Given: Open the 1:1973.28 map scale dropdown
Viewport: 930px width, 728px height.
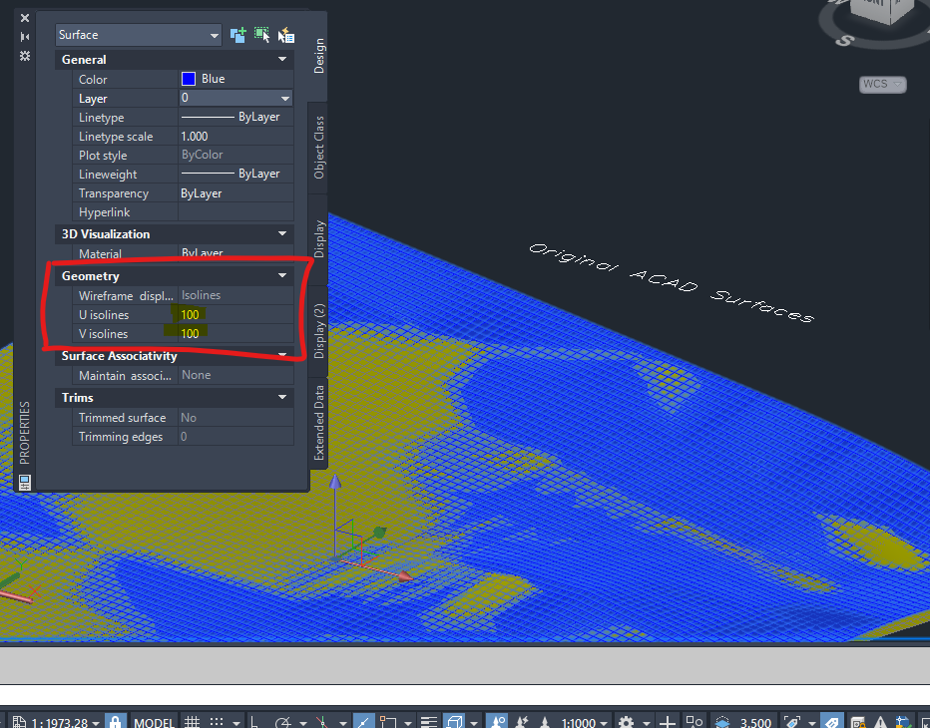Looking at the screenshot, I should click(65, 723).
